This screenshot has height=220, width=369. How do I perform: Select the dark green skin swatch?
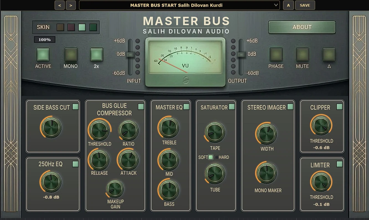coord(93,27)
